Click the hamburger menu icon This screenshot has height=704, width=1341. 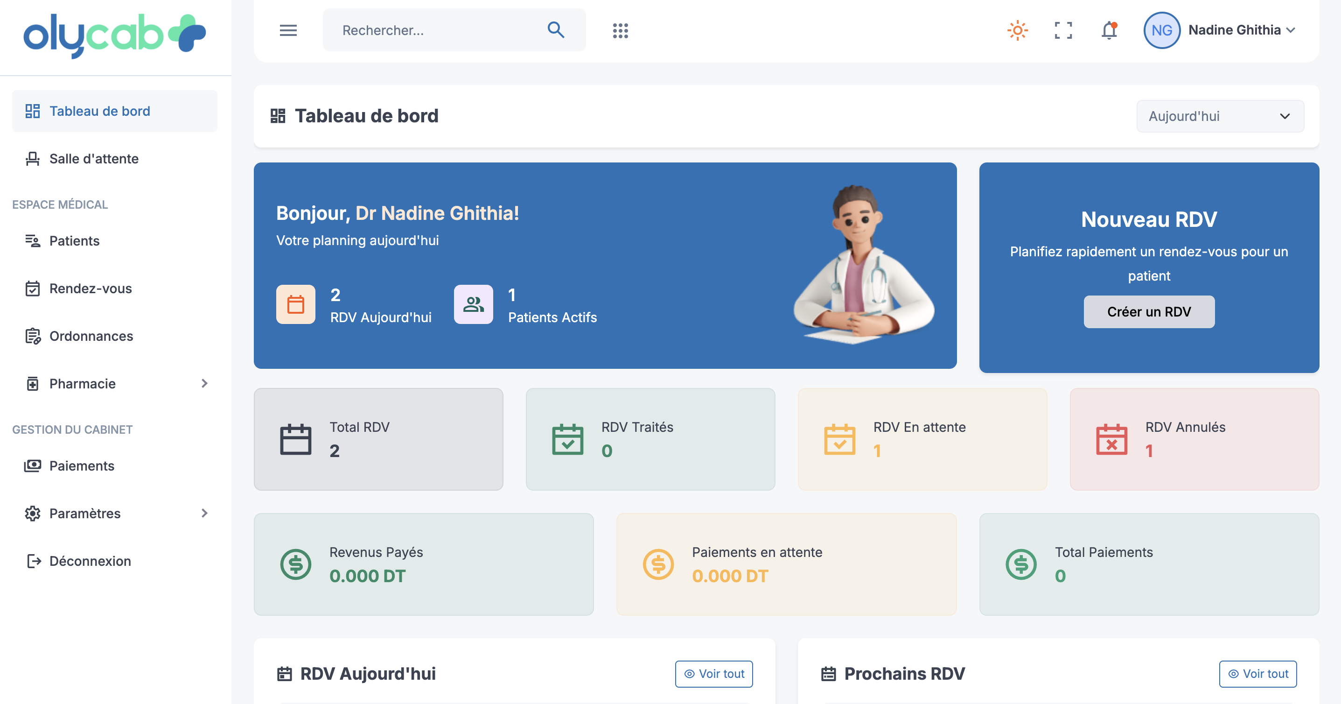click(288, 30)
